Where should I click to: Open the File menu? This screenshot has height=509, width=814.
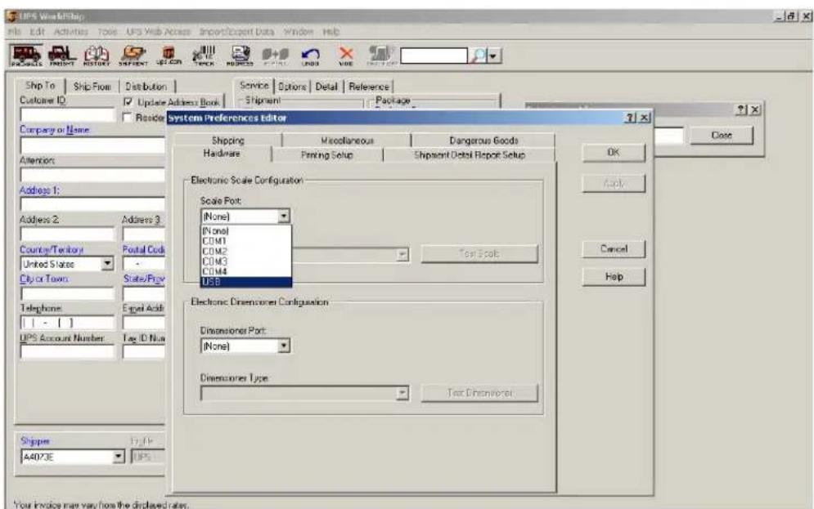(14, 32)
